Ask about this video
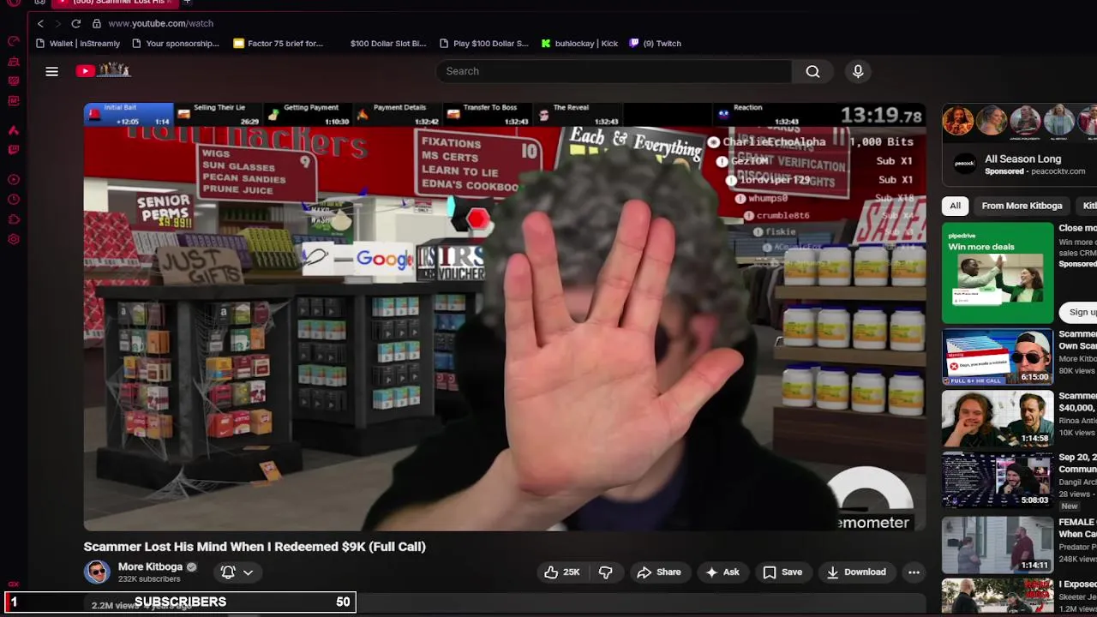Screen dimensions: 1097x617 pos(722,572)
